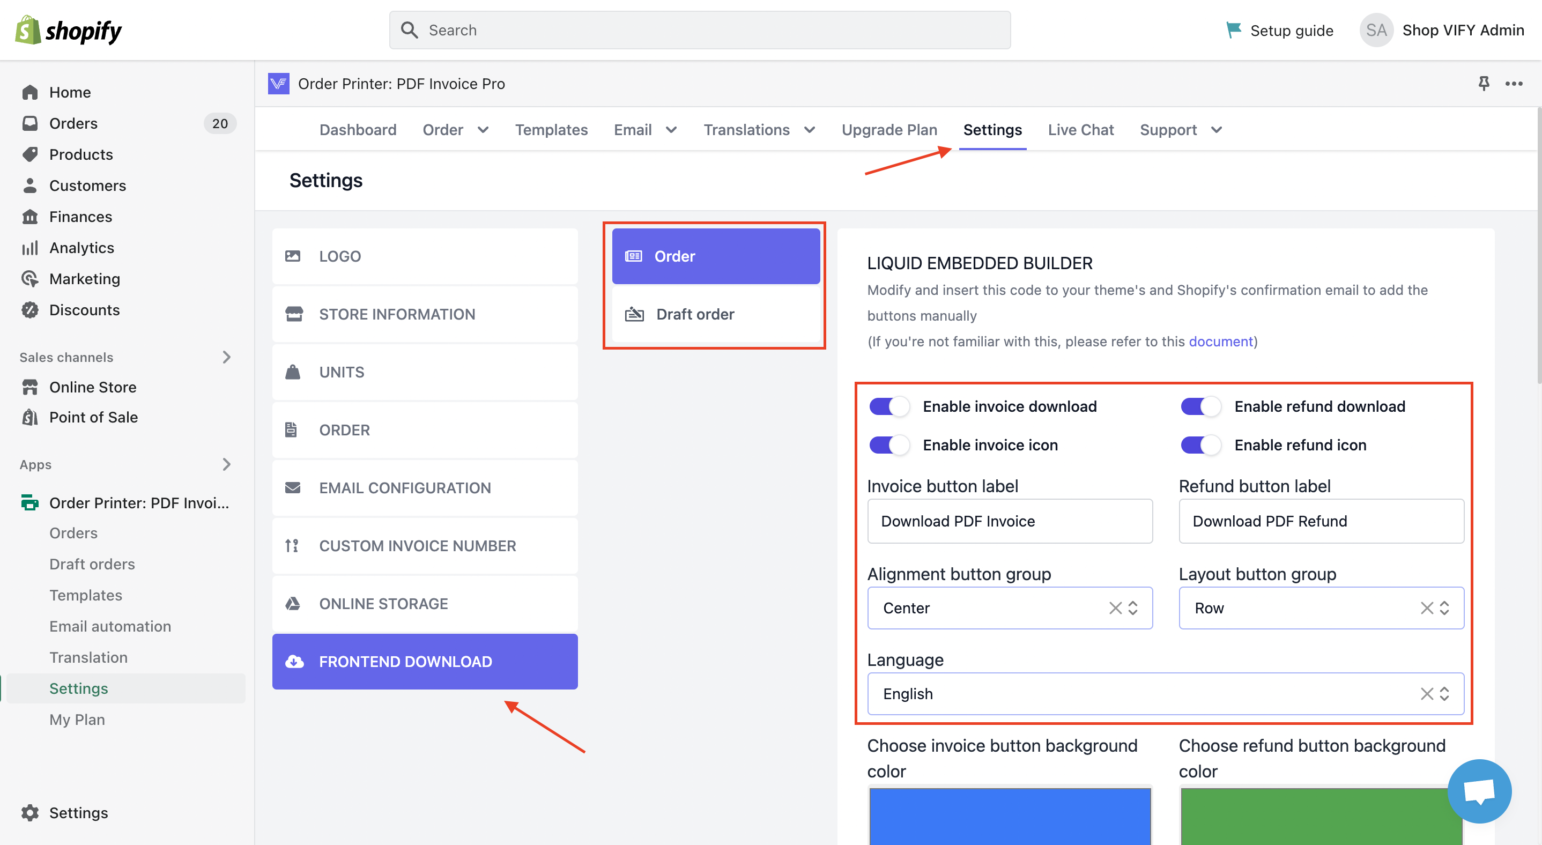Open the live chat bubble icon
This screenshot has height=845, width=1542.
1479,791
